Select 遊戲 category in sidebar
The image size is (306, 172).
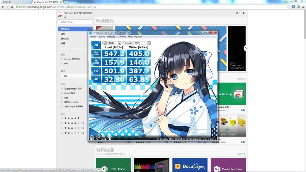(63, 34)
